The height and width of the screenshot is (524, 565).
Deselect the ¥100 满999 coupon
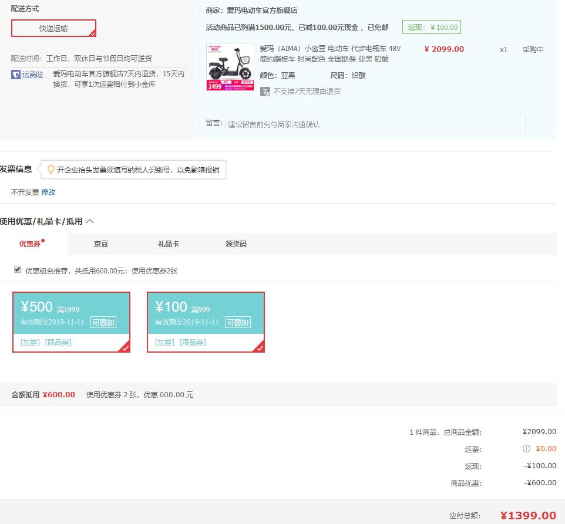pyautogui.click(x=206, y=322)
